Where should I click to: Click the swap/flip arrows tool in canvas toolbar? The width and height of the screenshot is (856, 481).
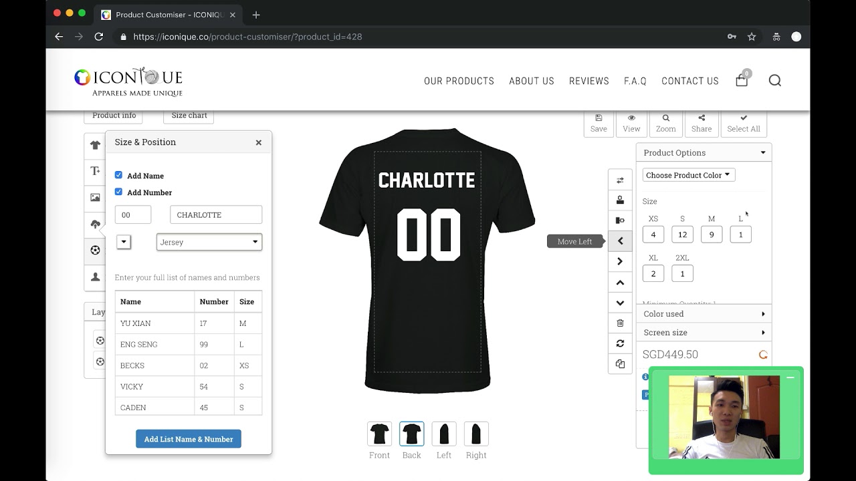[620, 180]
